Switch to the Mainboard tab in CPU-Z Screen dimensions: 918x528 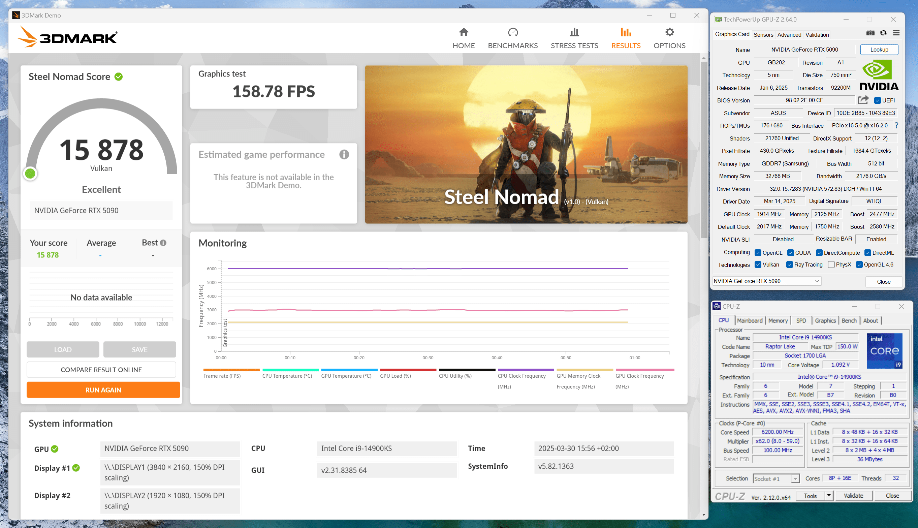(750, 320)
